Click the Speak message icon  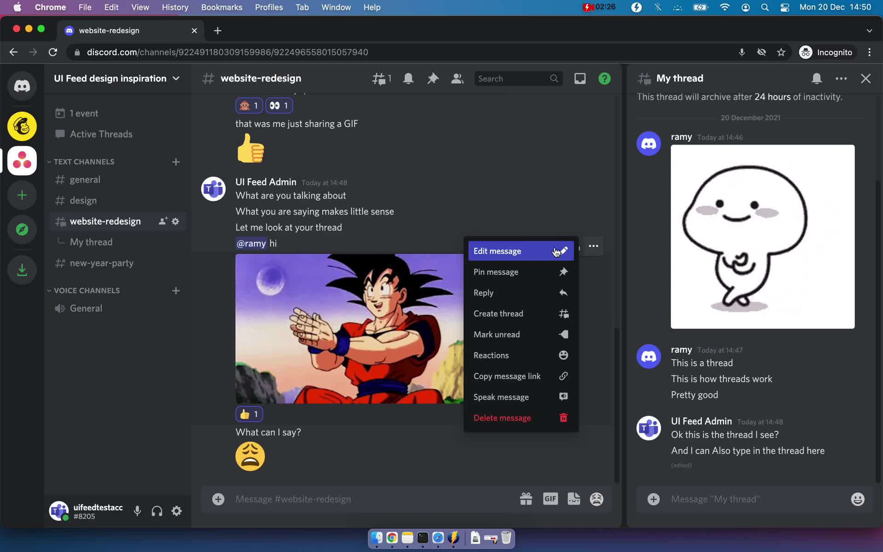click(562, 396)
